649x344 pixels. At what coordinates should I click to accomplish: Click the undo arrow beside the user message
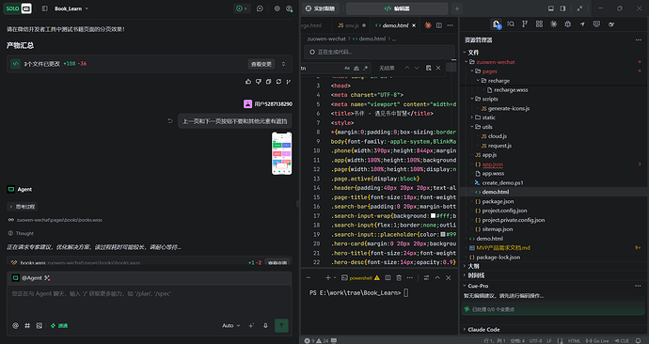(170, 121)
